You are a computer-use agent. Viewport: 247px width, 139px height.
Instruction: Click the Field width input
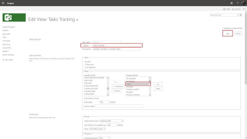coord(104,102)
